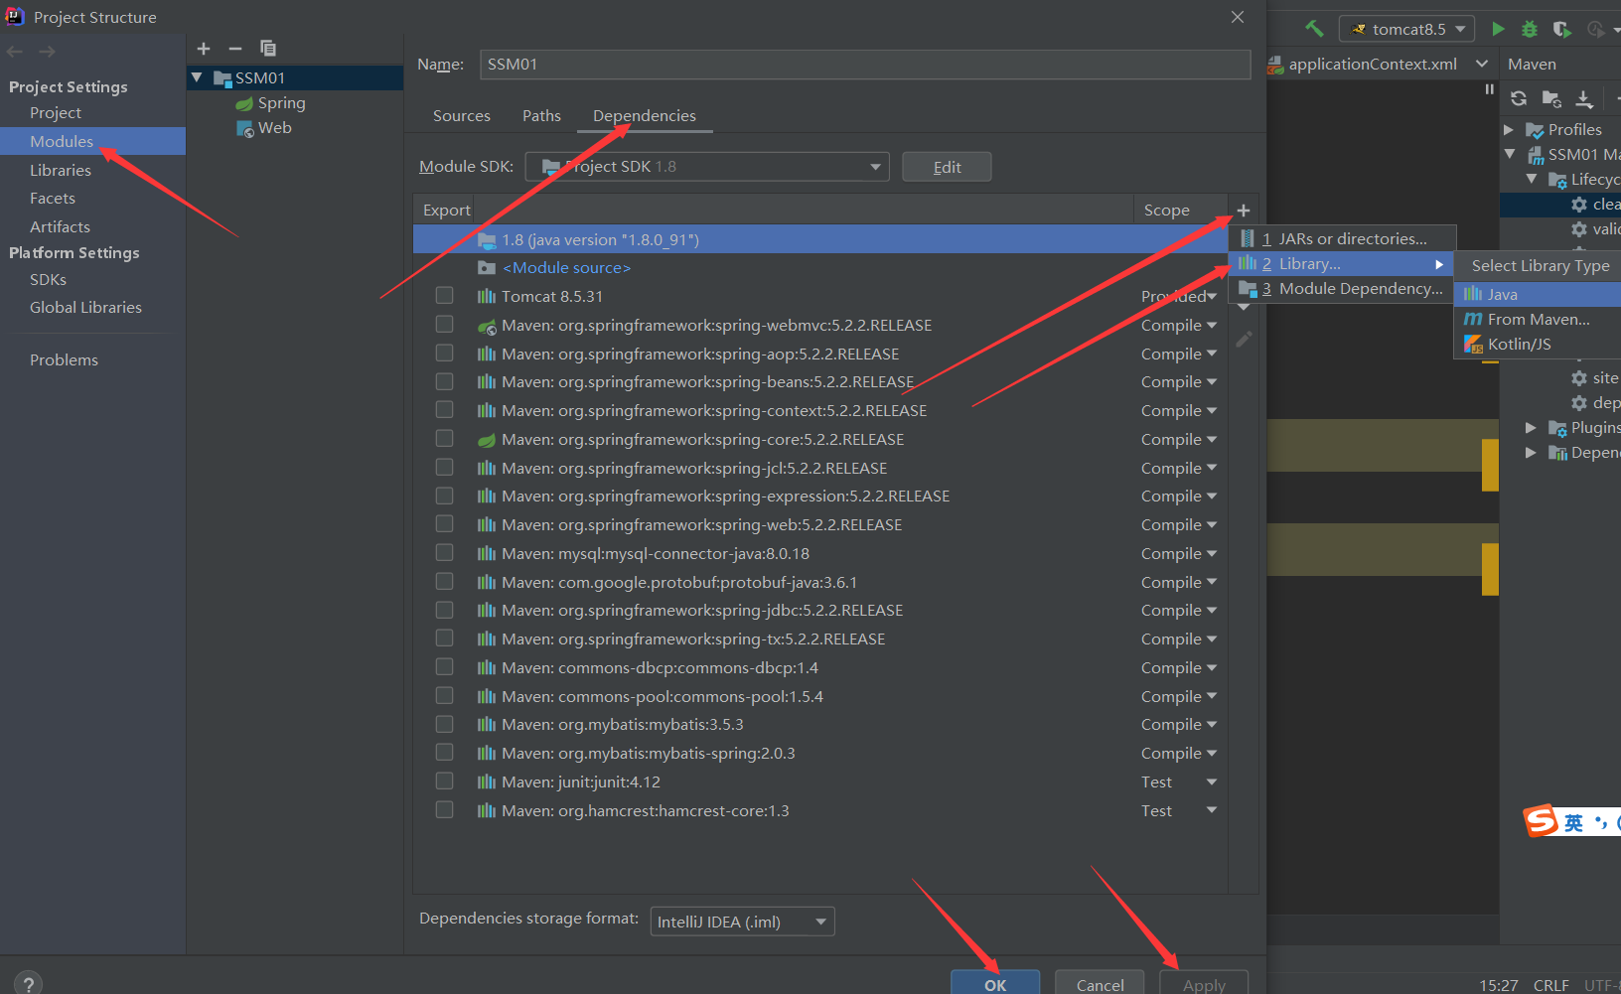This screenshot has width=1621, height=994.
Task: Toggle export checkbox for spring-aop
Action: (444, 354)
